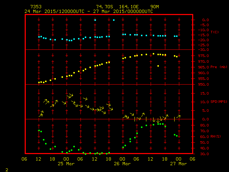Screen dimensions: 229x172
Task: Click the outlier pressure point near 966 mb
Action: pyautogui.click(x=158, y=66)
